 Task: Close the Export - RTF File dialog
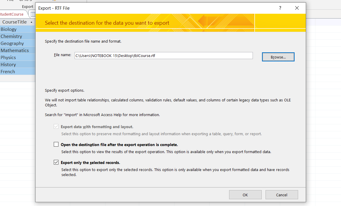point(297,8)
